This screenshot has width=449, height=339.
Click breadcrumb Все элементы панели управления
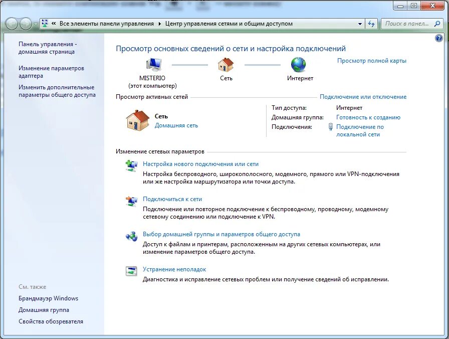click(107, 24)
